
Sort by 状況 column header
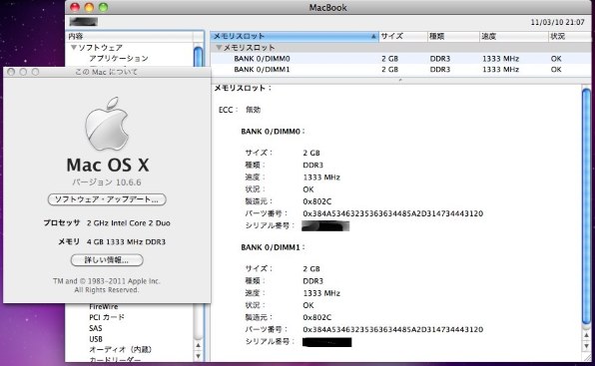click(571, 36)
